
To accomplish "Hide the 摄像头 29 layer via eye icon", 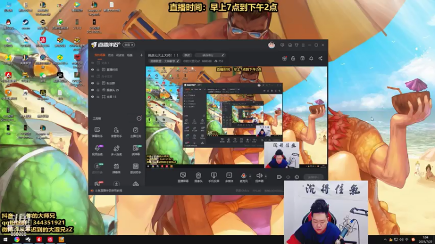I will click(92, 90).
